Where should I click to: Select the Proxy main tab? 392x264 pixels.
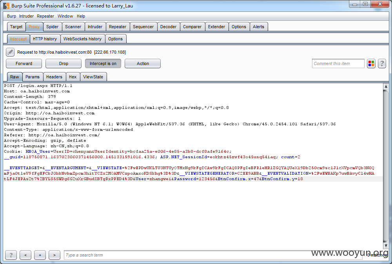tap(34, 27)
